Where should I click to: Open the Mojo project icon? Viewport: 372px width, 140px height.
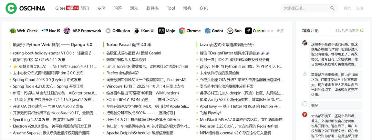coord(162,31)
